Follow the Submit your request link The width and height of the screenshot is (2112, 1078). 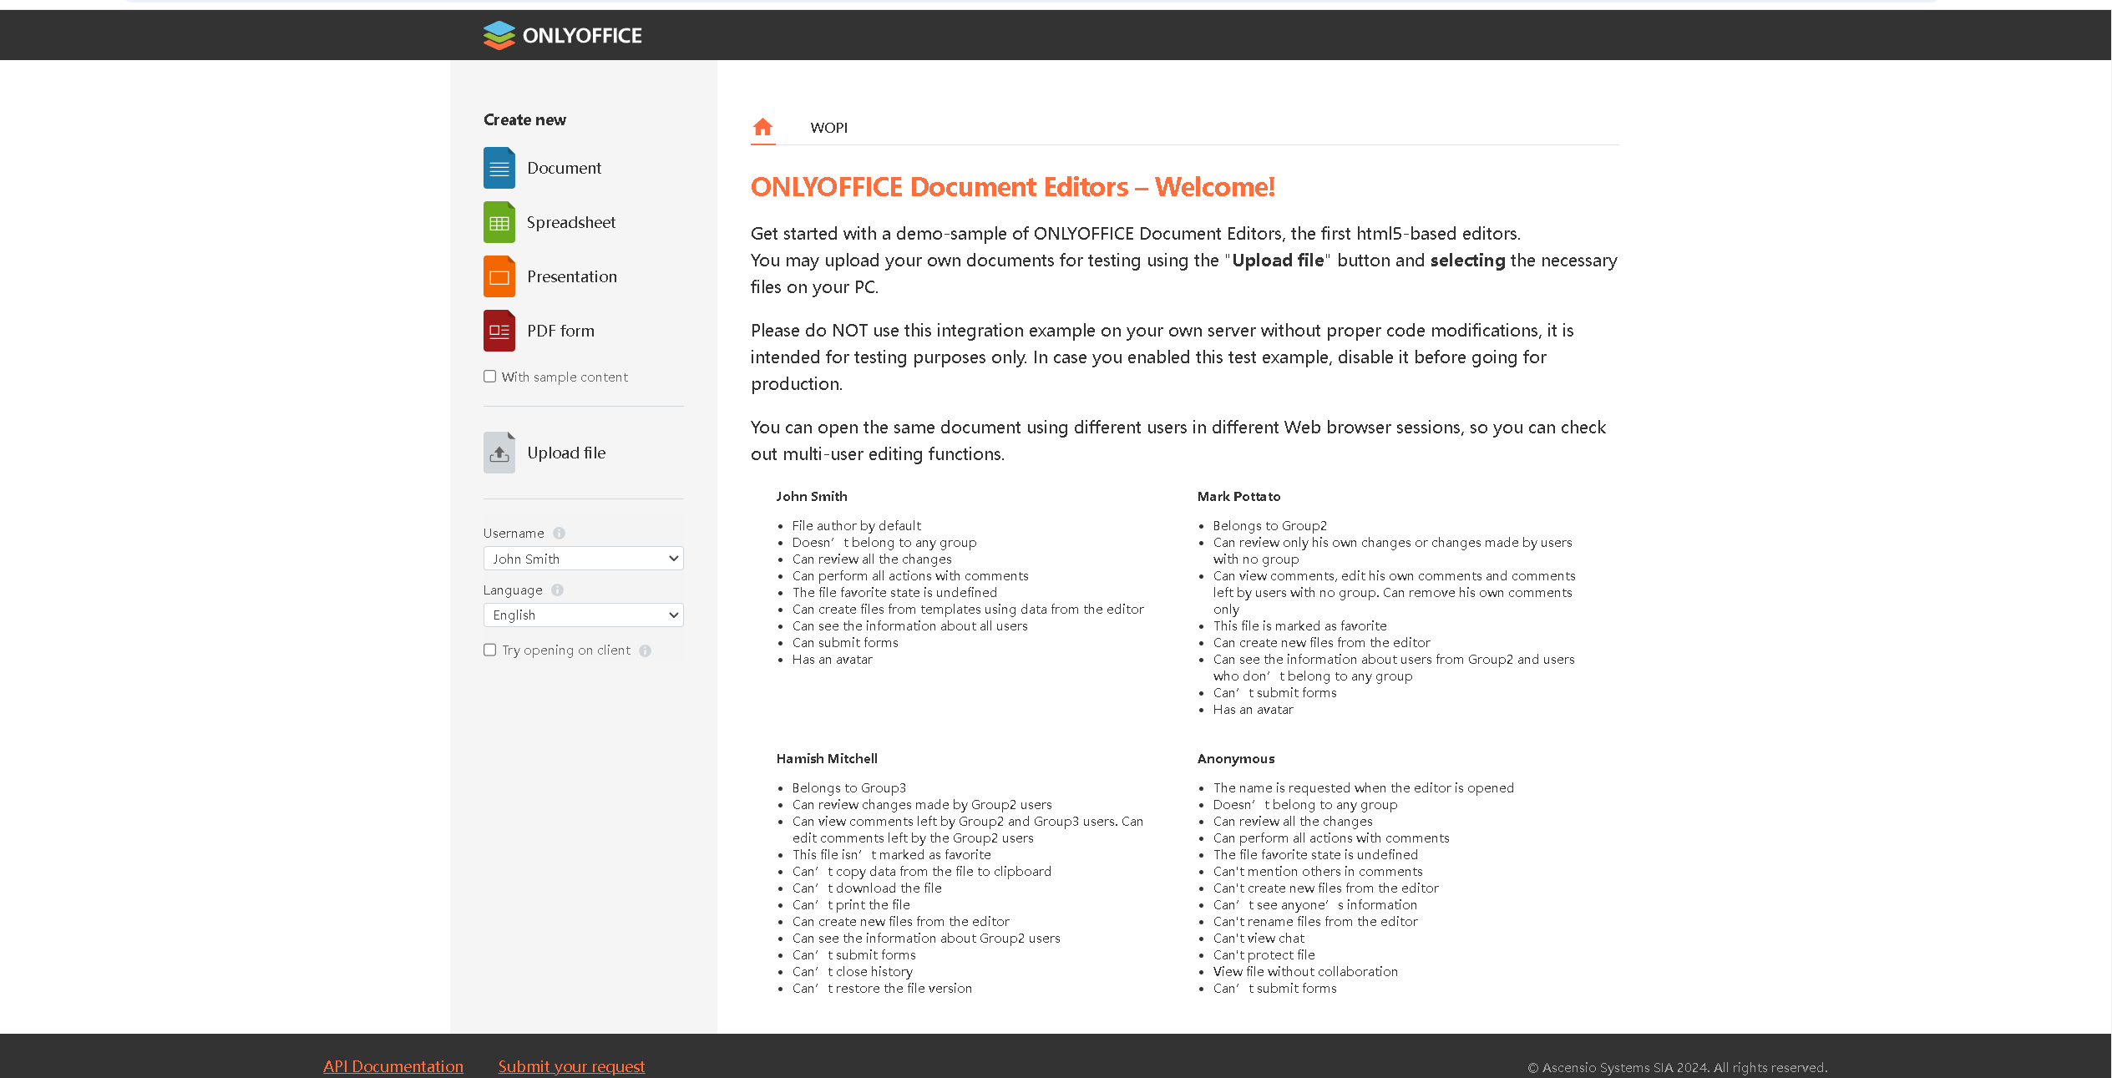coord(571,1065)
